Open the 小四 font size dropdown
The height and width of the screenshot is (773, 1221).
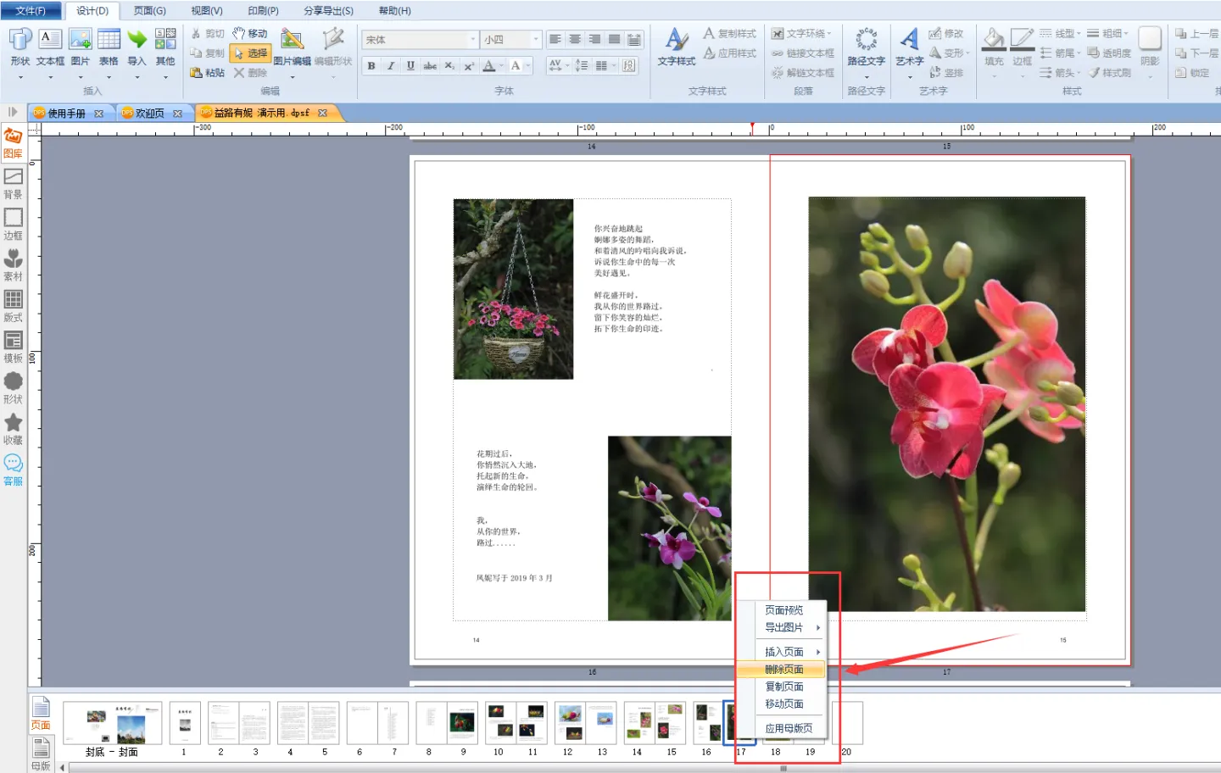(535, 40)
